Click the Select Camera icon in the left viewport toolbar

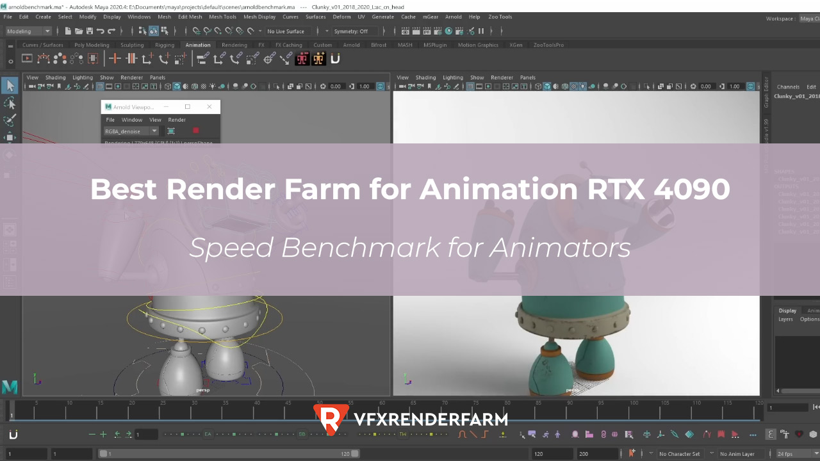pos(31,86)
